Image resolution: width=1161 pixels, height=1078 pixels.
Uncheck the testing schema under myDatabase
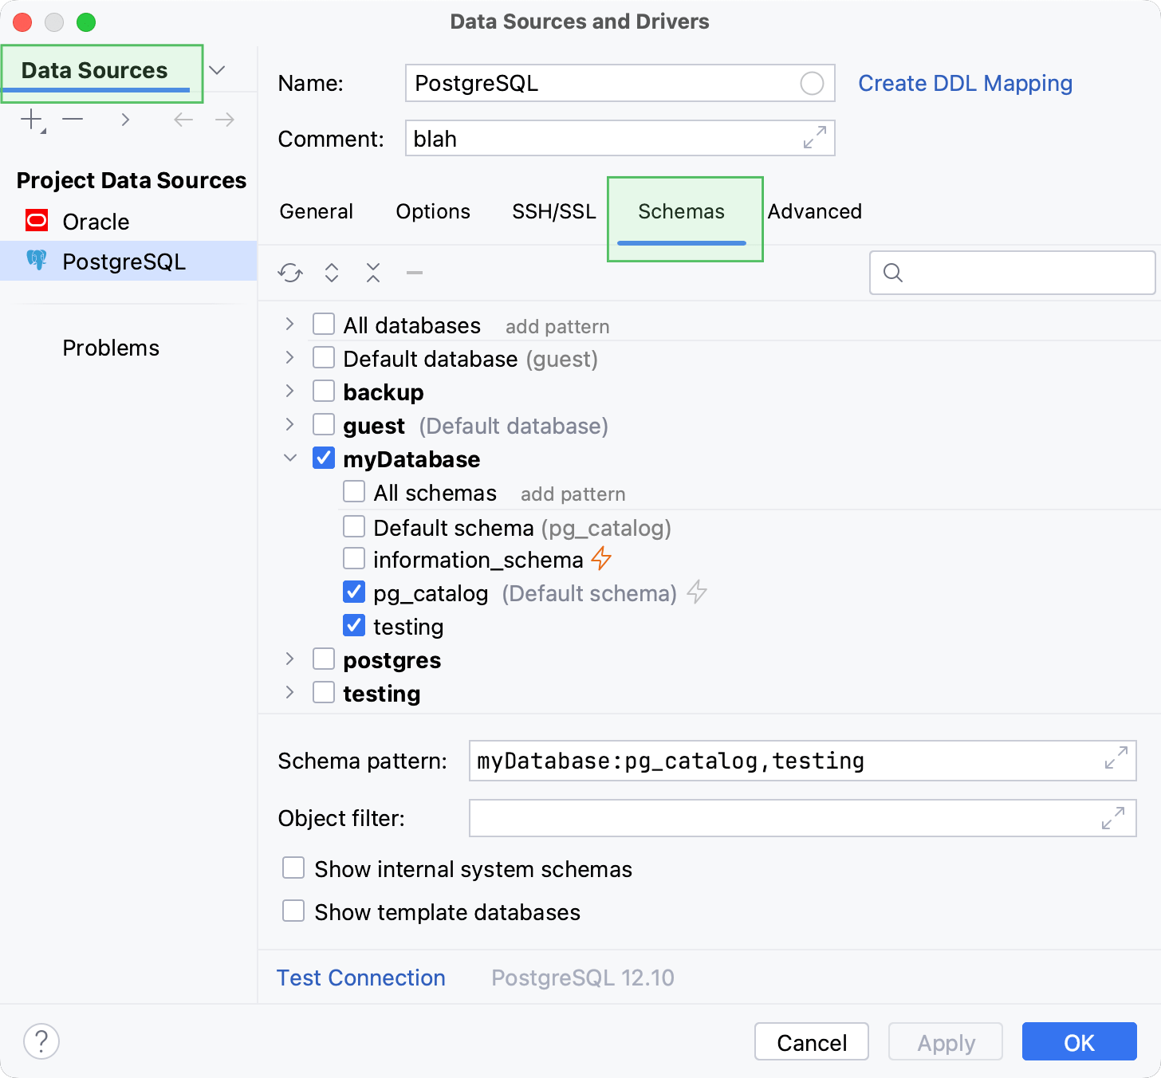tap(353, 625)
